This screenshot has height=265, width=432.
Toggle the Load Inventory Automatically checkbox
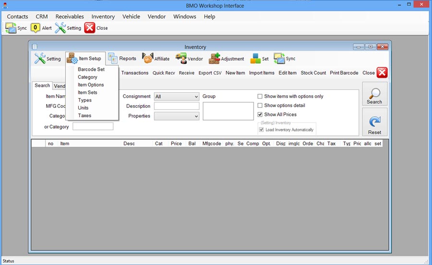click(x=261, y=130)
